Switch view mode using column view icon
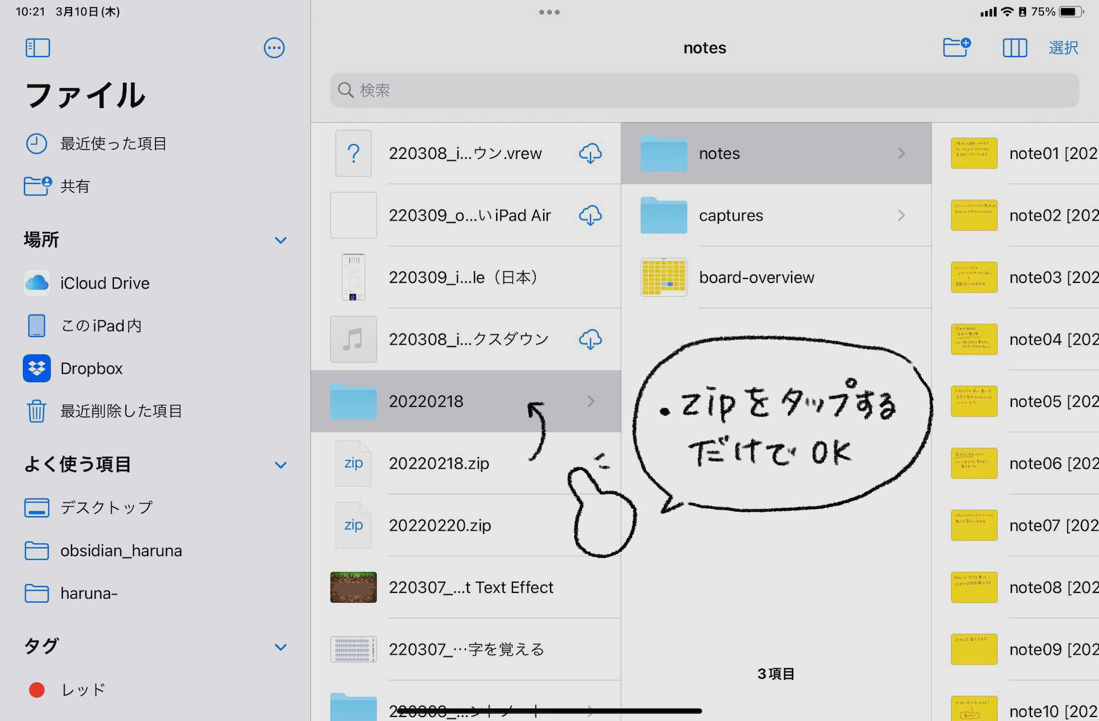 pyautogui.click(x=1015, y=48)
